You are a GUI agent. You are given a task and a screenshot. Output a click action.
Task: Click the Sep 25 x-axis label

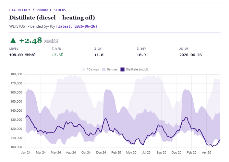(x=161, y=153)
